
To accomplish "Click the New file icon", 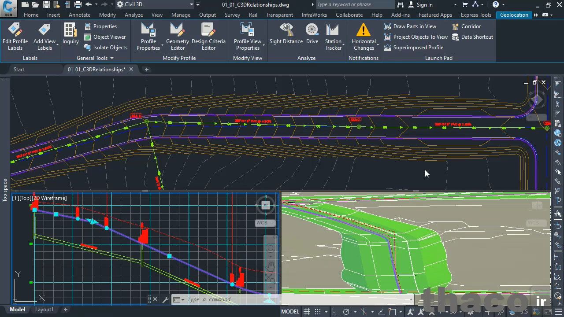I will (x=25, y=4).
